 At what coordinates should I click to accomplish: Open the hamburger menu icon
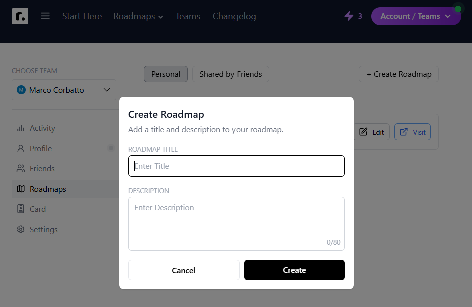click(x=45, y=16)
